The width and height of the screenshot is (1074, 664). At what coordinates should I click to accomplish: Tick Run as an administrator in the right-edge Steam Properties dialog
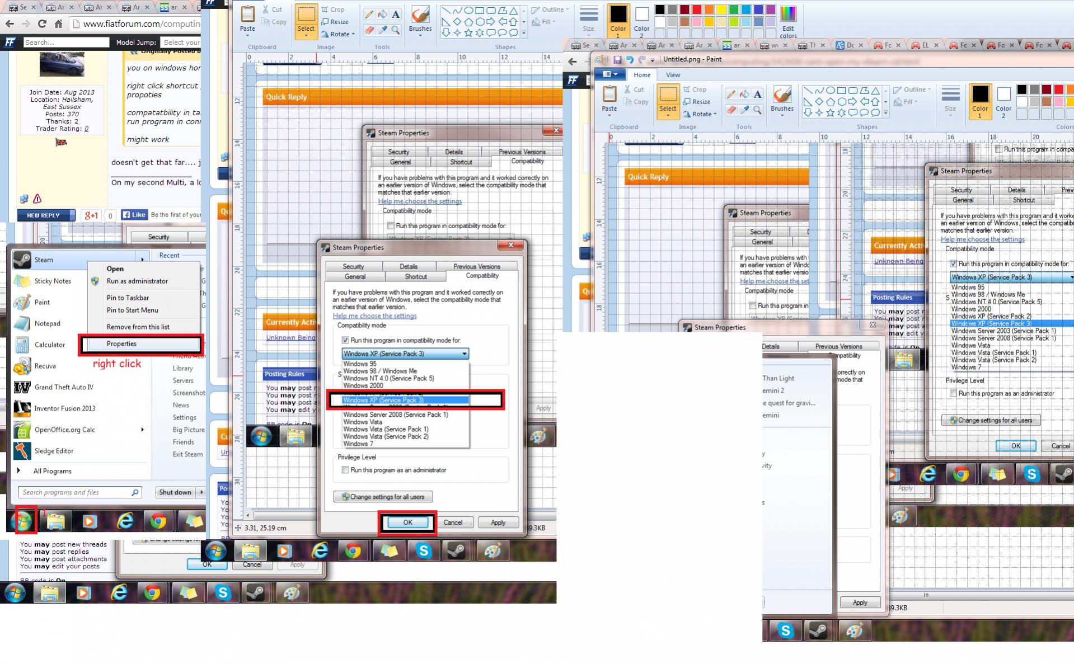point(953,393)
